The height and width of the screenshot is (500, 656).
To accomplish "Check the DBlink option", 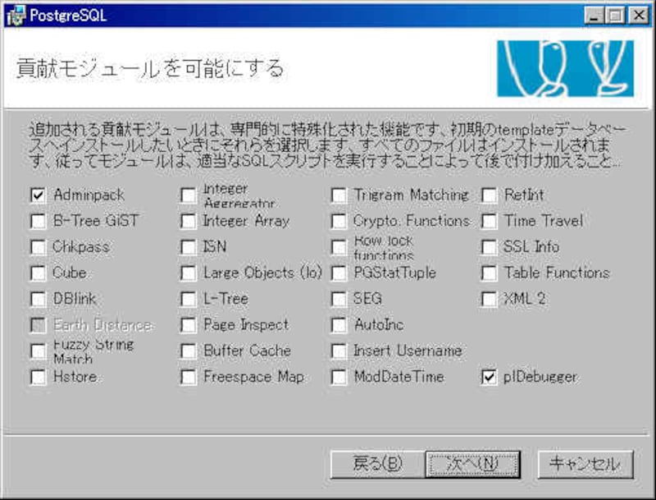I will coord(38,299).
